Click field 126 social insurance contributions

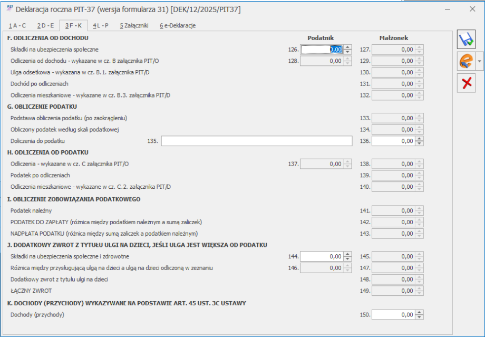322,50
